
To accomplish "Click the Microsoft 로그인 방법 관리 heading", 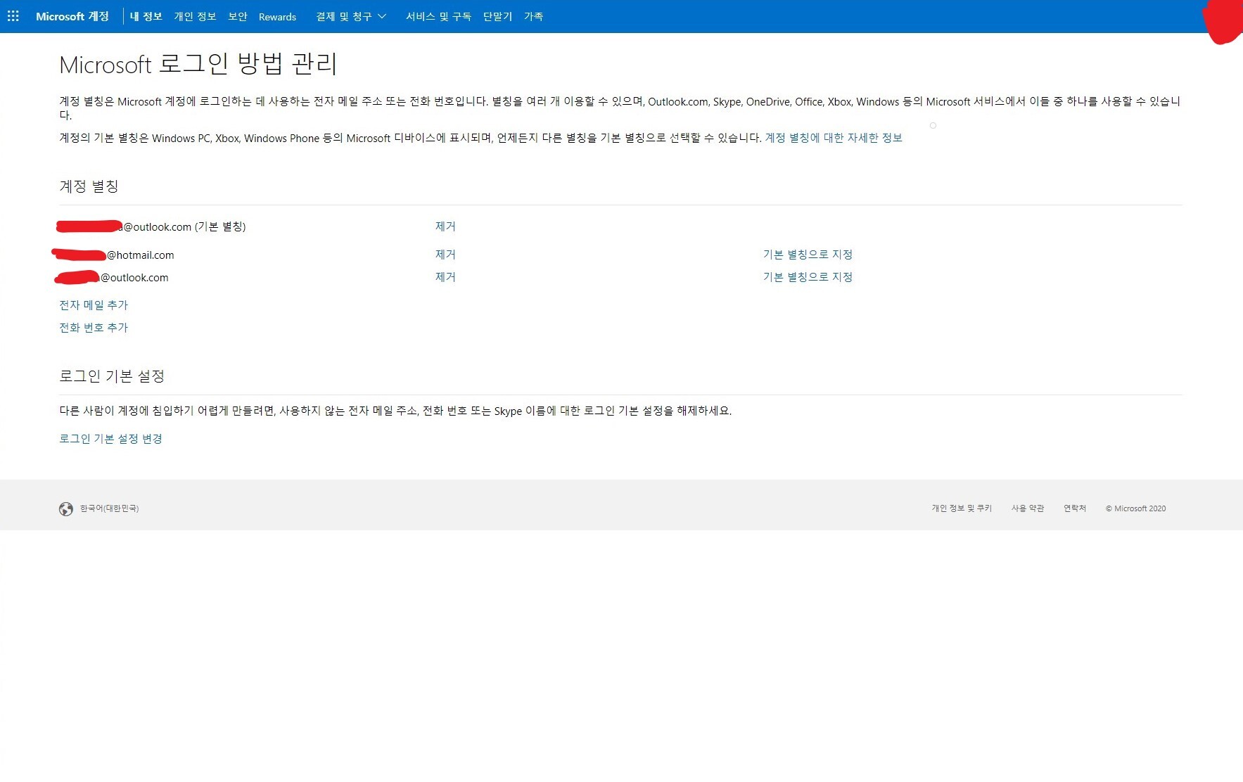I will click(198, 65).
